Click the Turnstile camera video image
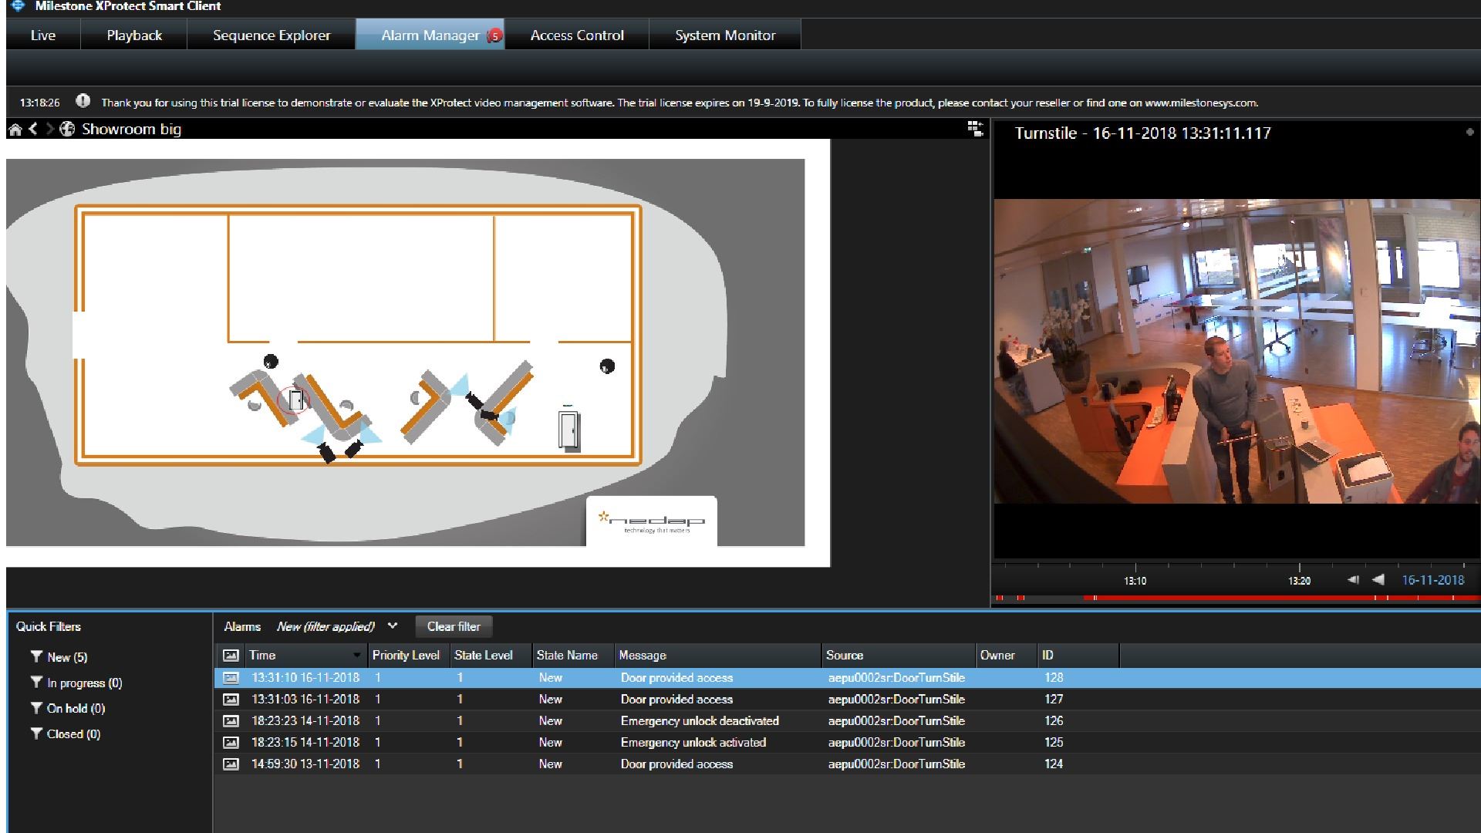The width and height of the screenshot is (1481, 833). pos(1236,352)
